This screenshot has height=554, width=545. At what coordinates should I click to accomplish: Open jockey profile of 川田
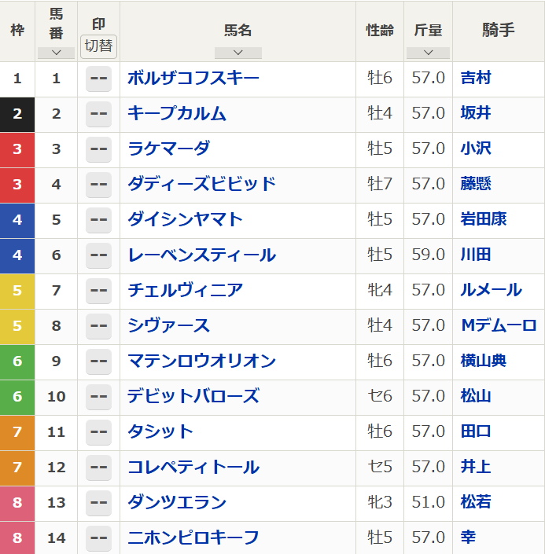pos(476,255)
